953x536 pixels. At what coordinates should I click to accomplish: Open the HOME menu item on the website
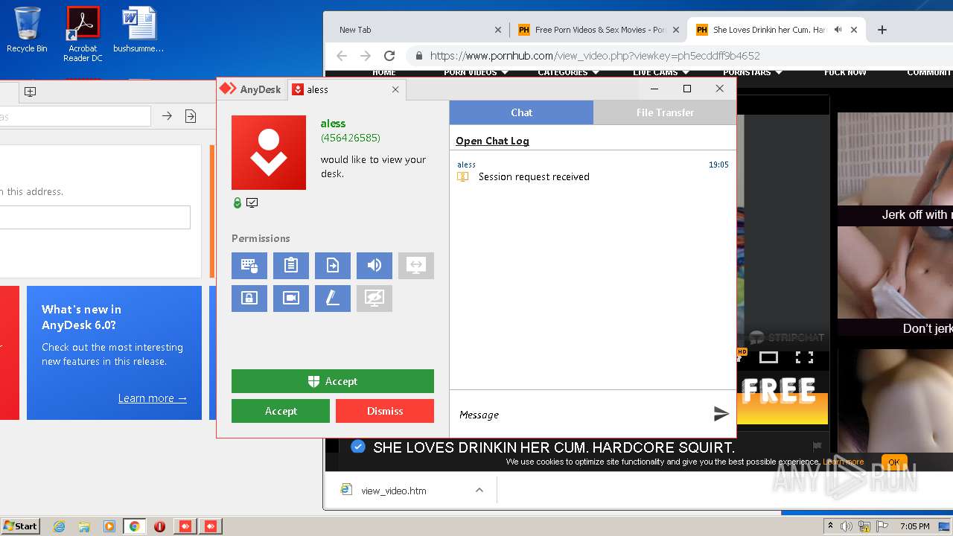(x=384, y=72)
